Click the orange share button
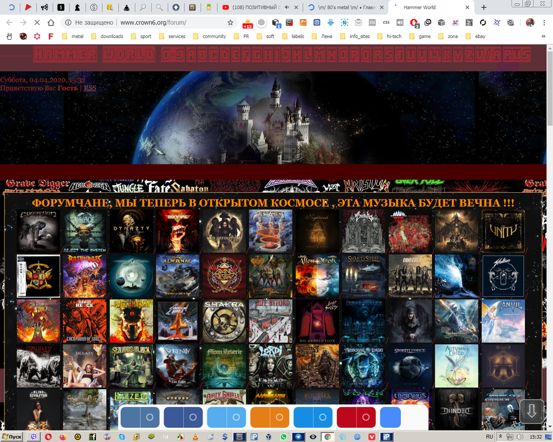553x442 pixels. pyautogui.click(x=269, y=417)
